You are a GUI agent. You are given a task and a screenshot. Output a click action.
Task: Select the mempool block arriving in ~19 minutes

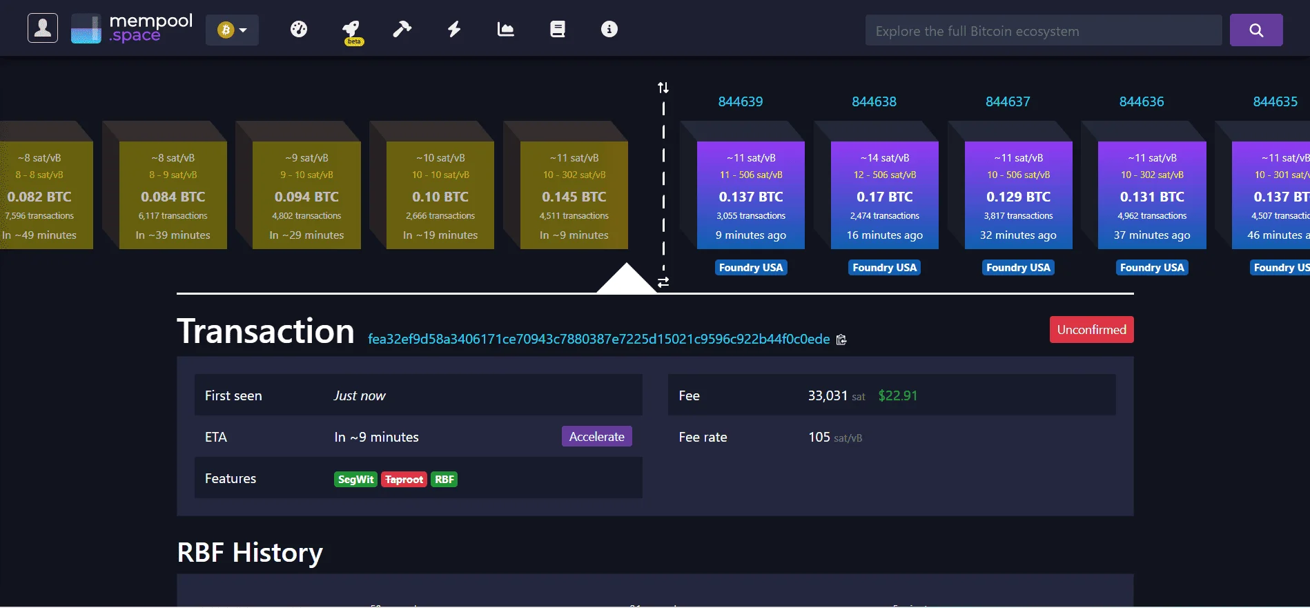coord(440,195)
